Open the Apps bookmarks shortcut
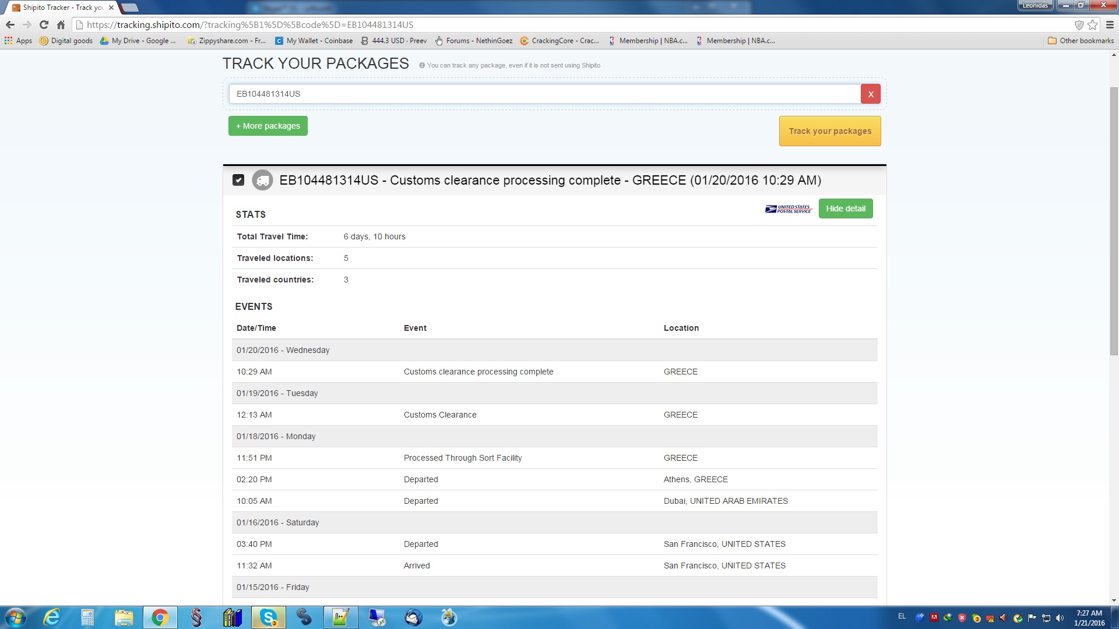The image size is (1119, 629). pyautogui.click(x=18, y=41)
